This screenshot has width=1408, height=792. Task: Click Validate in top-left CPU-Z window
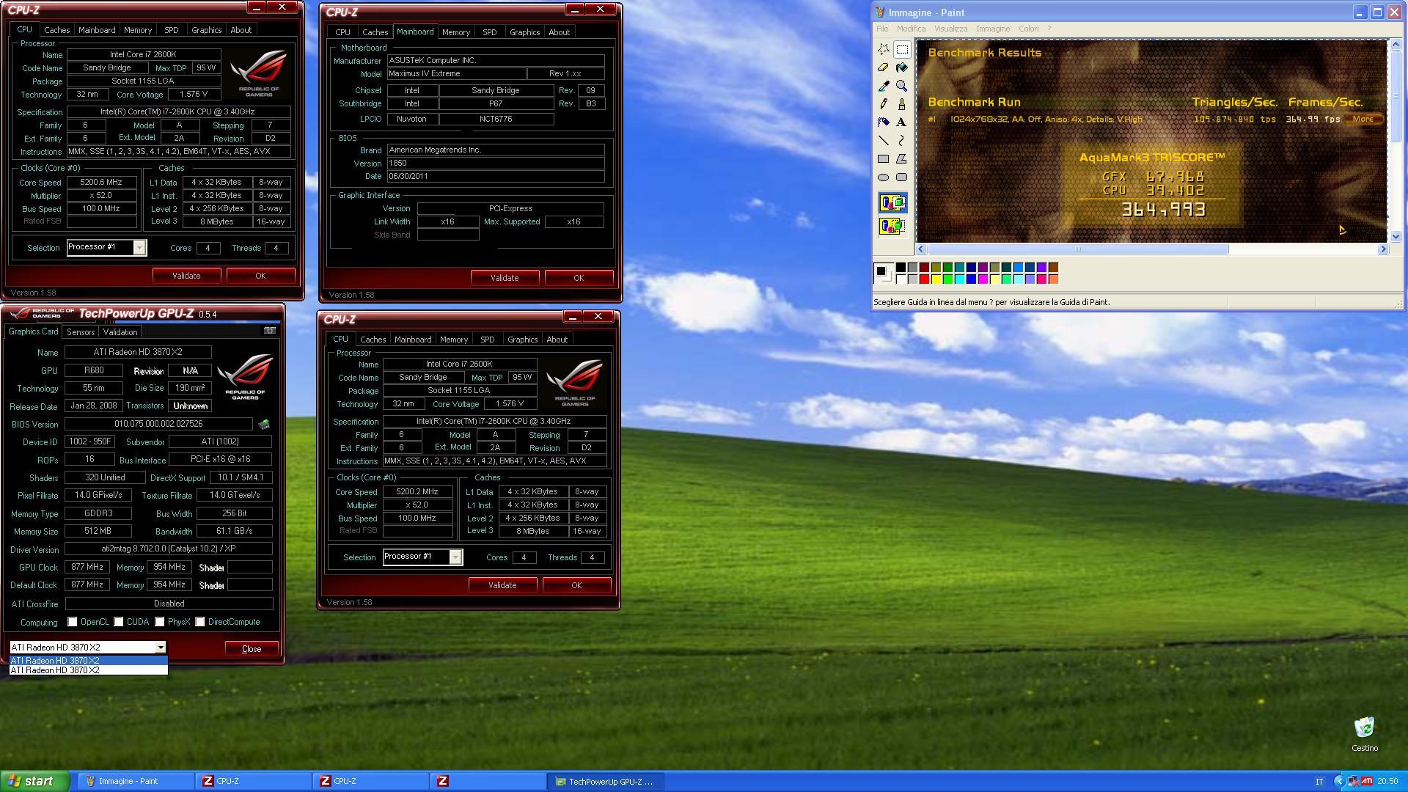pyautogui.click(x=186, y=276)
